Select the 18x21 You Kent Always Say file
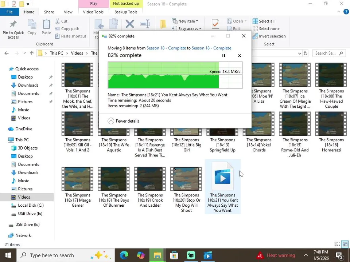Viewport: 350px width, 262px height. [222, 186]
